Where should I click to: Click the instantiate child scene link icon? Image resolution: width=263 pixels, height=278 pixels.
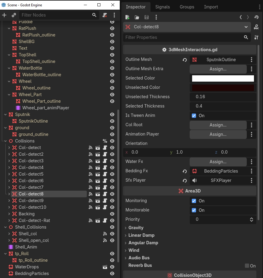pos(14,15)
